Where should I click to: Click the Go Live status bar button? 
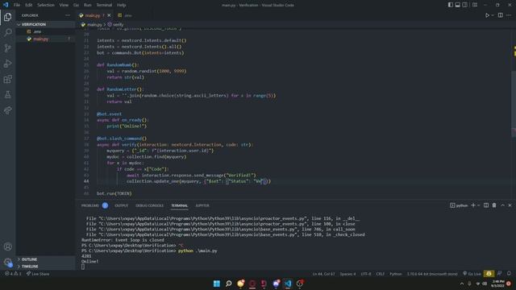tap(472, 274)
